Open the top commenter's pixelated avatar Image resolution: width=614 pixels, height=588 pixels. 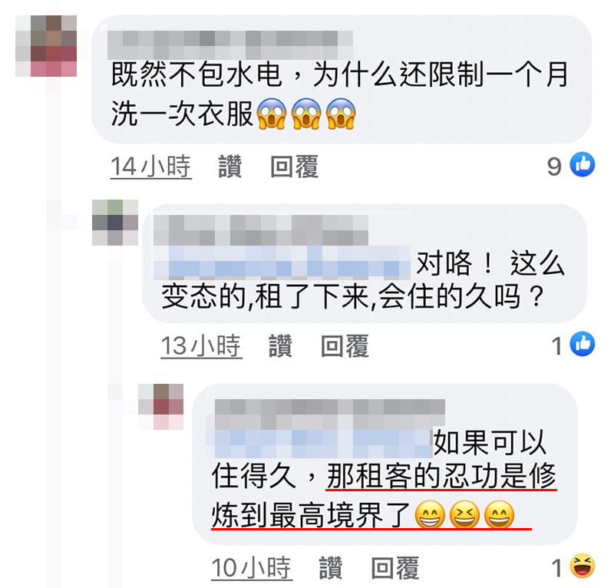[x=46, y=46]
